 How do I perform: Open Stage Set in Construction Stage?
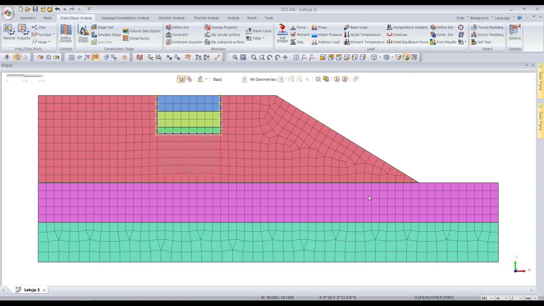tap(102, 27)
